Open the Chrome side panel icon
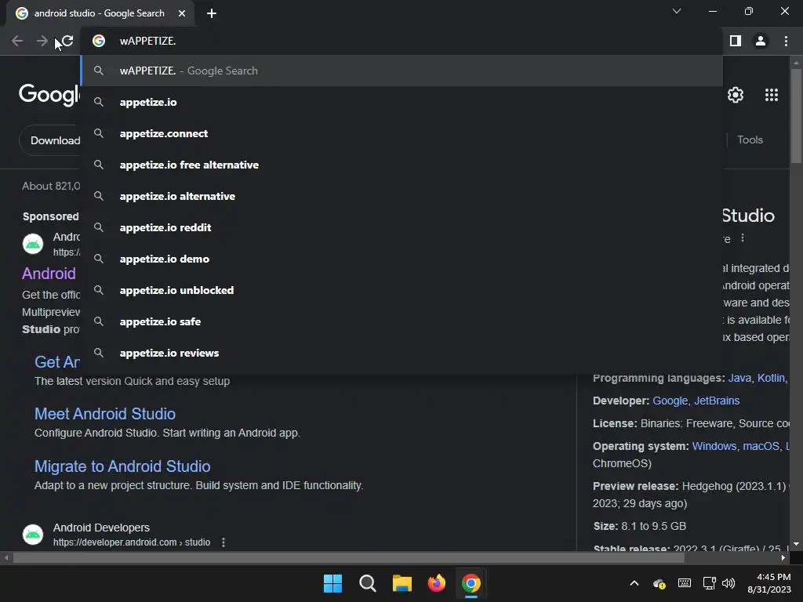The image size is (803, 602). [x=736, y=41]
